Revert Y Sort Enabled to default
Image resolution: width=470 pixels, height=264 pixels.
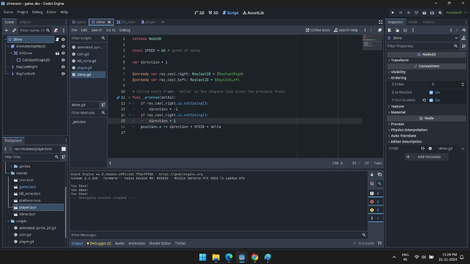(x=424, y=100)
